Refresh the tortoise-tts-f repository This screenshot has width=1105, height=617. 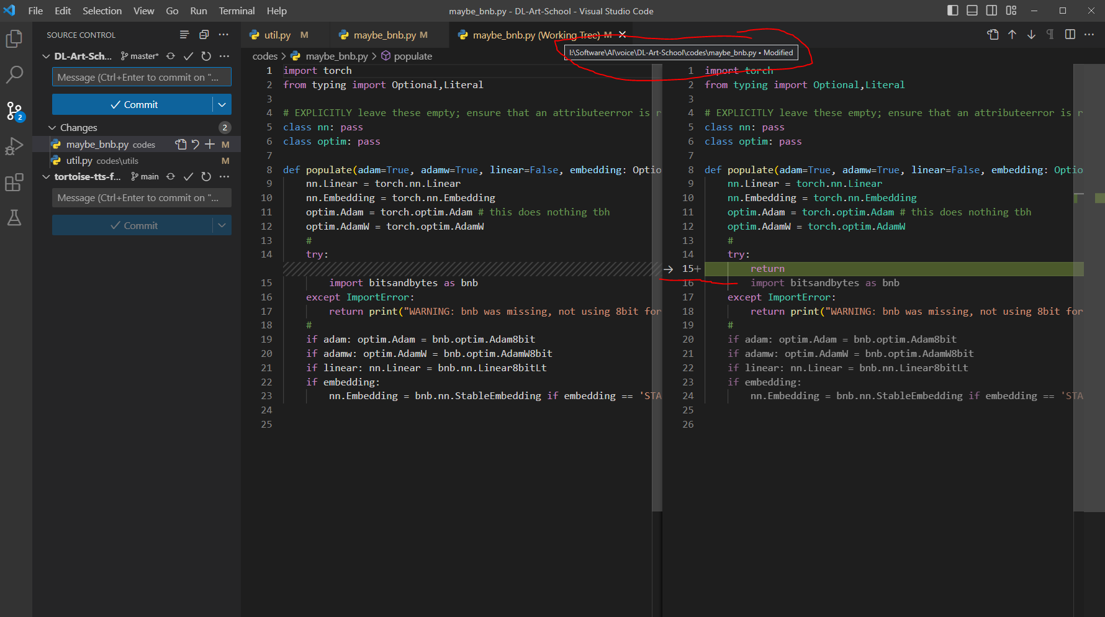coord(206,176)
